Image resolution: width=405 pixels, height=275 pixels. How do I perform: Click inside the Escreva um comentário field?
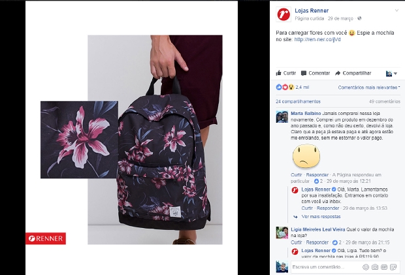pos(327,267)
